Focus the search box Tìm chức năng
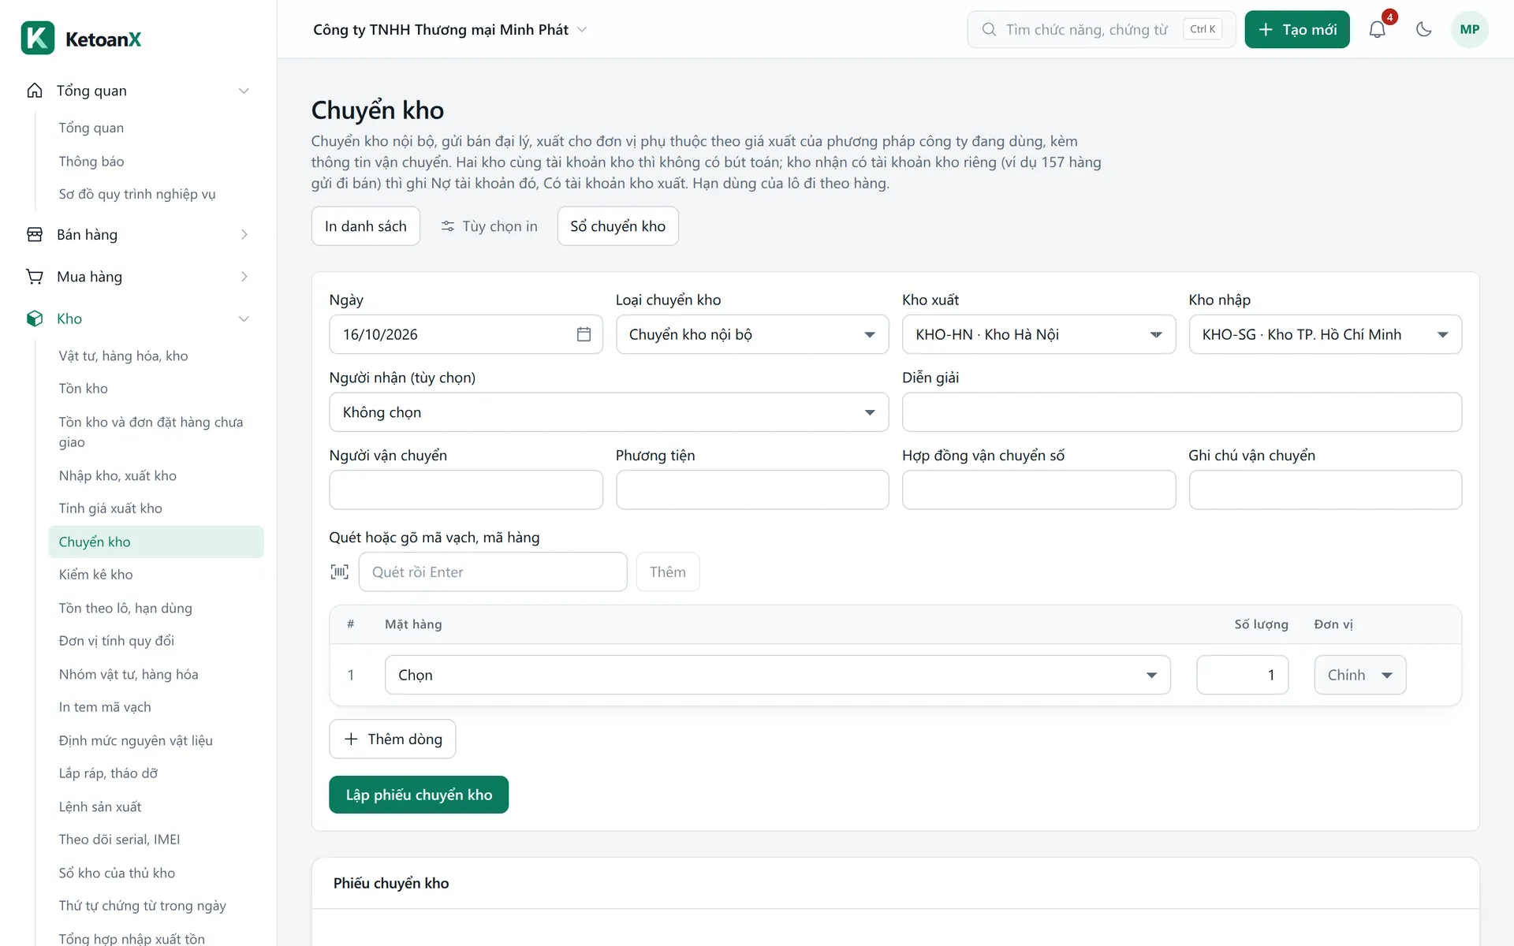 pos(1102,29)
